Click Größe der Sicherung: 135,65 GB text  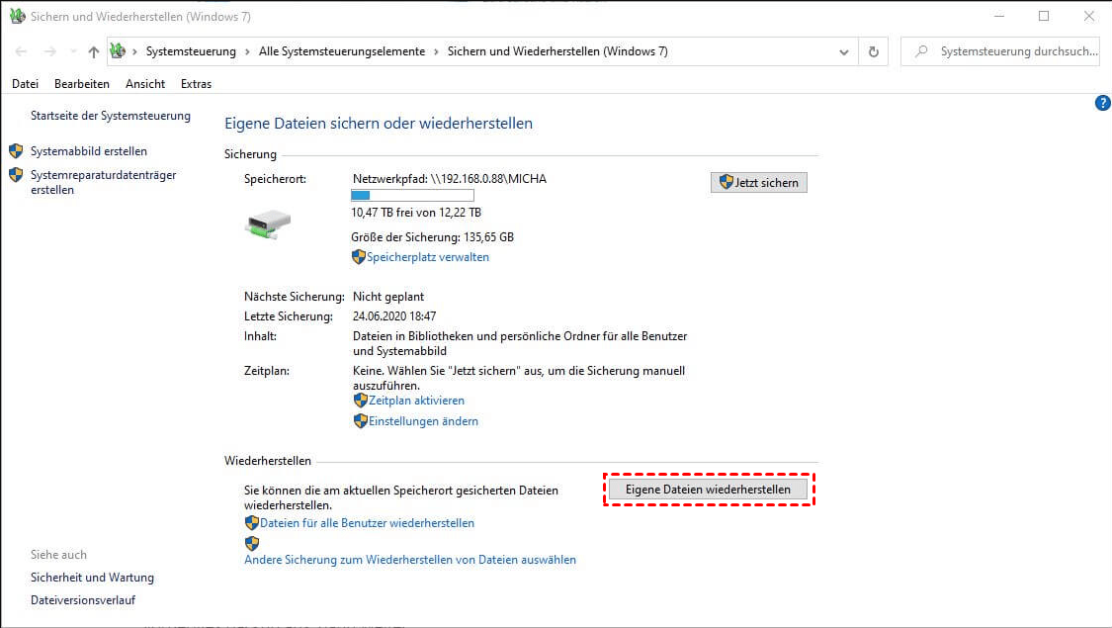(433, 237)
